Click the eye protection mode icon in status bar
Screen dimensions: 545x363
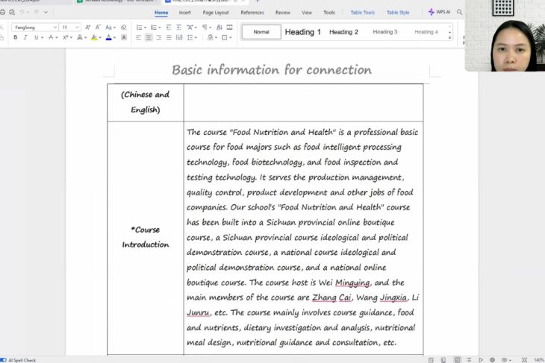505,360
